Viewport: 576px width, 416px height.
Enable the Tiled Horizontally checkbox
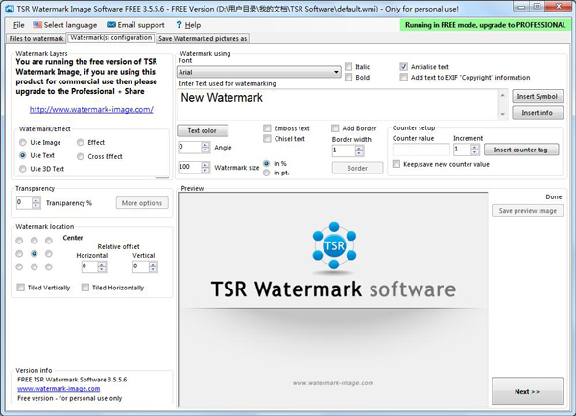(85, 288)
